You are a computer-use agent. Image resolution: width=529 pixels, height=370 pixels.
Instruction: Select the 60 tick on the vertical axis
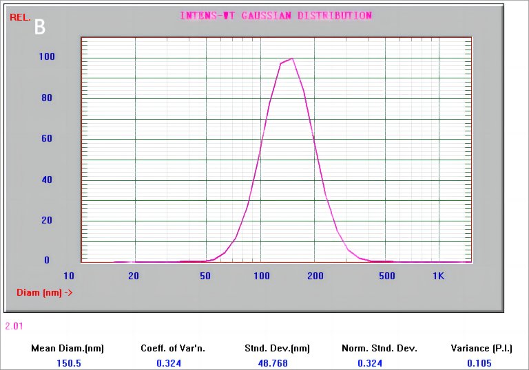coord(47,138)
